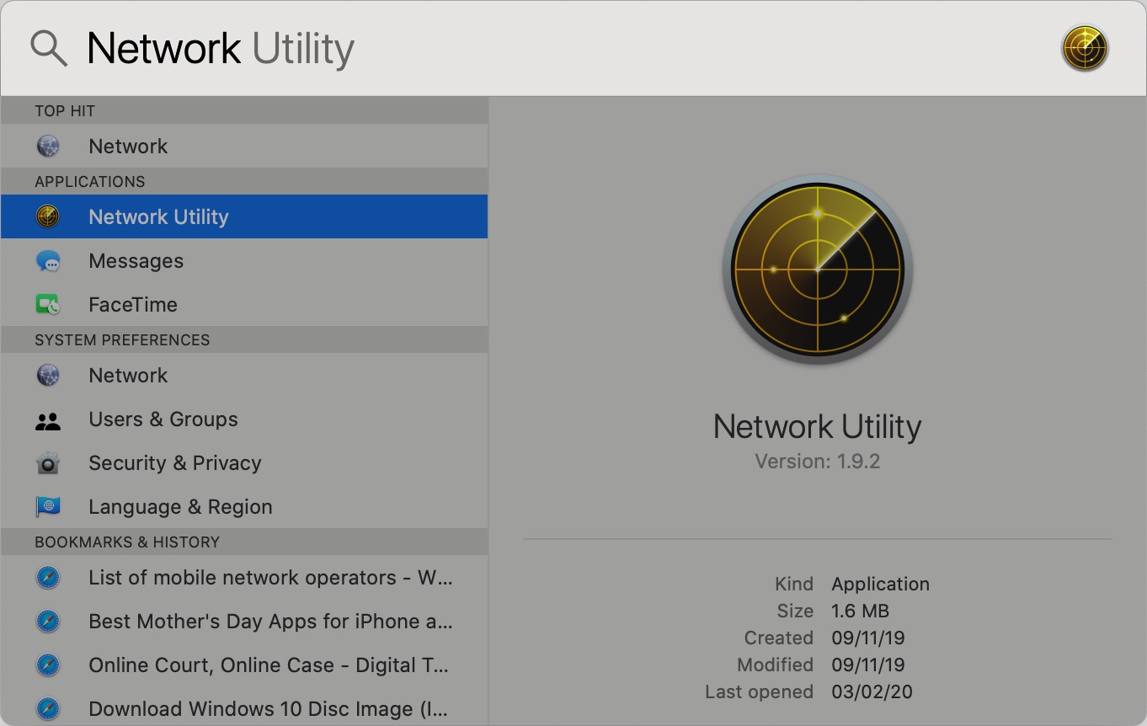1147x726 pixels.
Task: Click the Online Court bookmark result
Action: point(268,665)
